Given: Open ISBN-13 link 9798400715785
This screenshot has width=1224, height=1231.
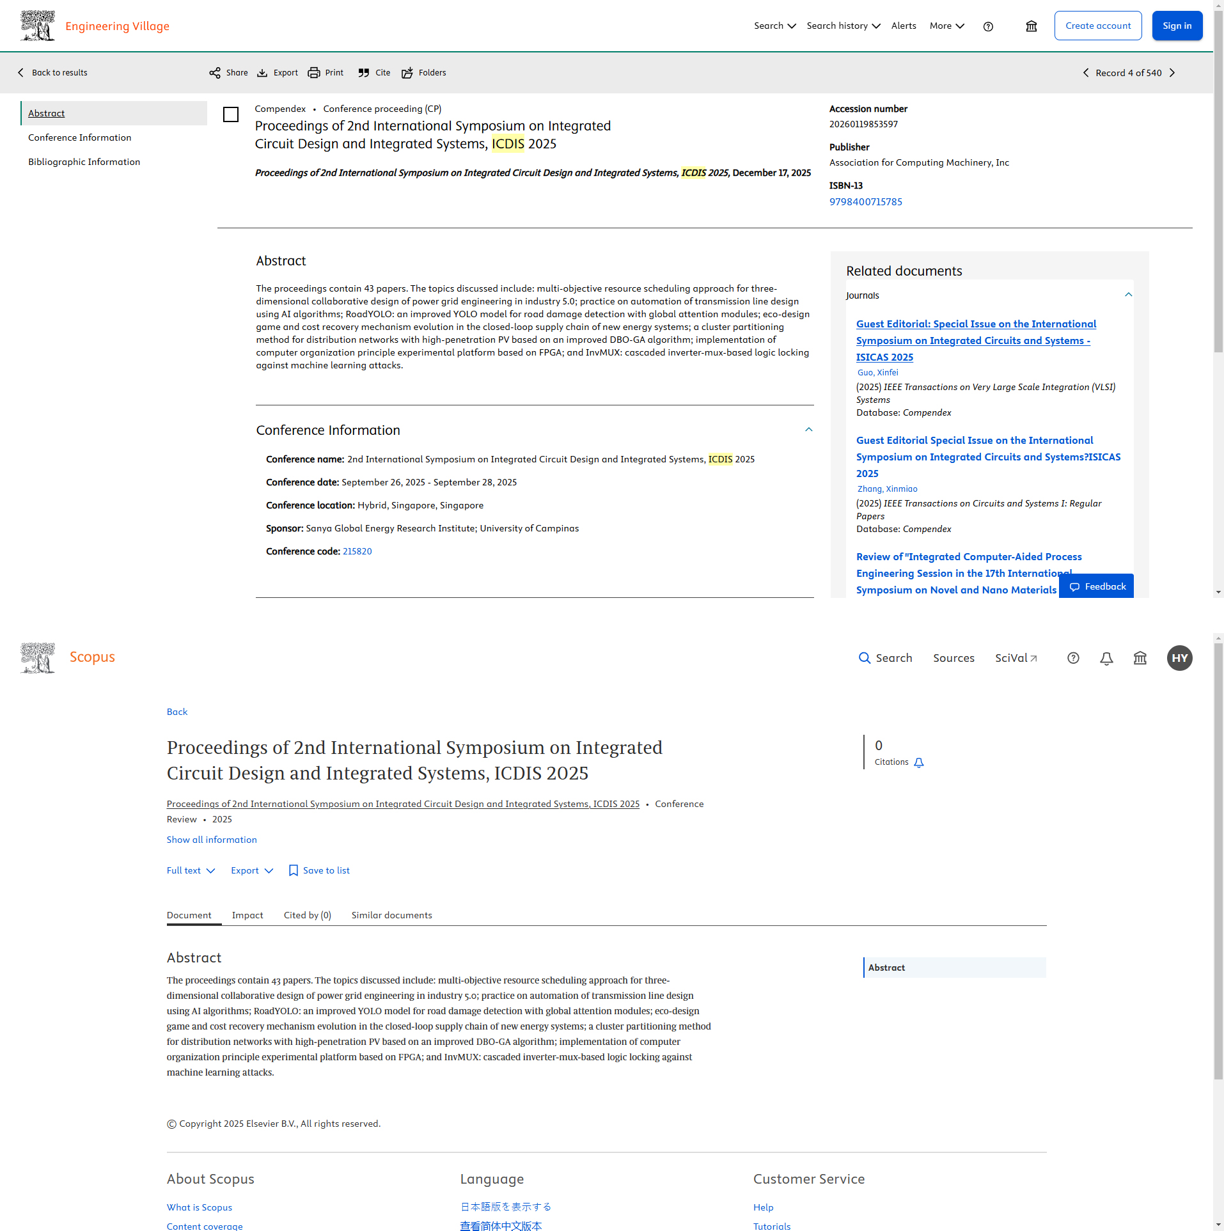Looking at the screenshot, I should 865,202.
